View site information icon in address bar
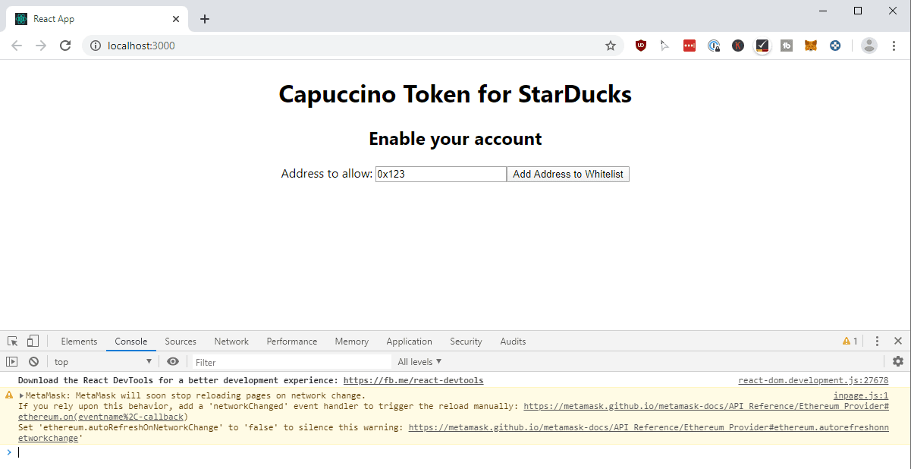 point(96,46)
